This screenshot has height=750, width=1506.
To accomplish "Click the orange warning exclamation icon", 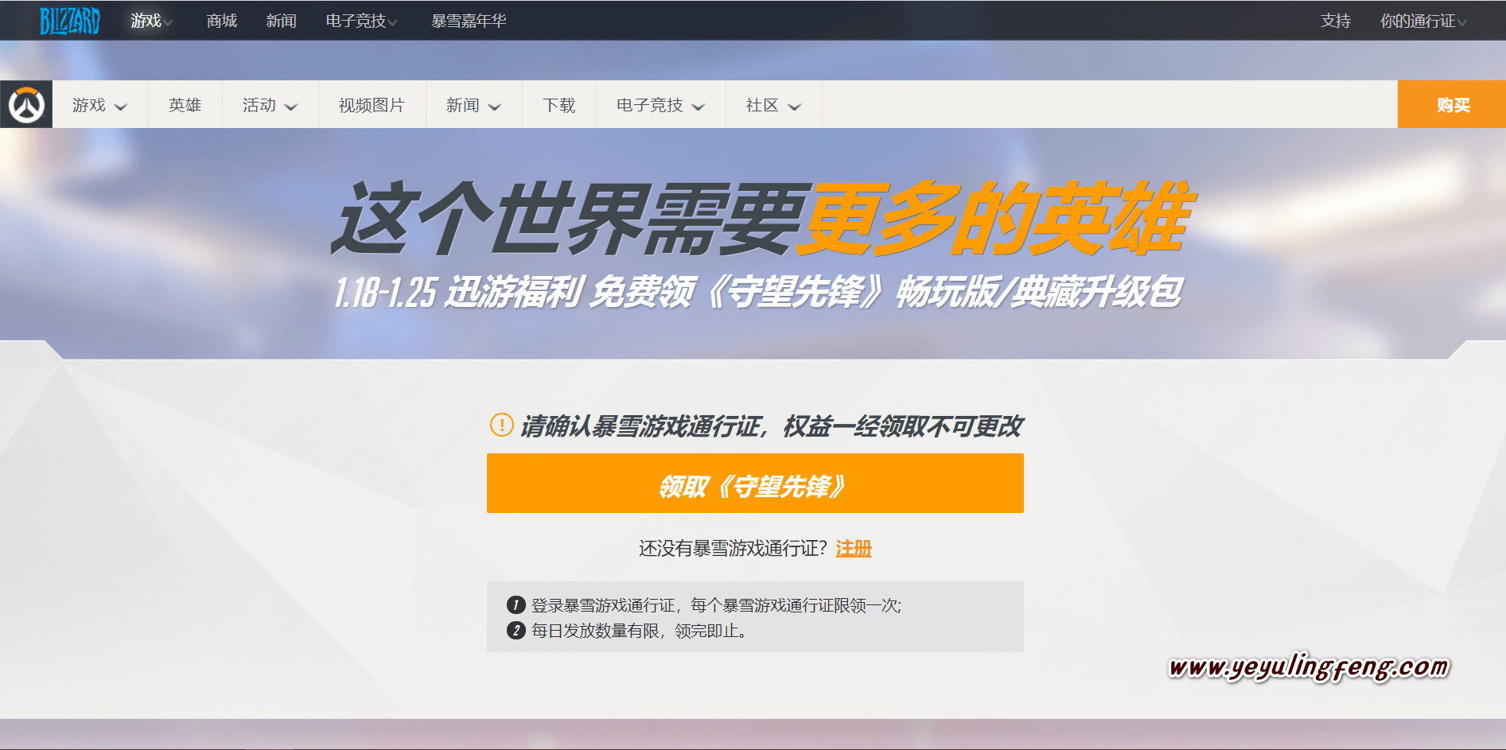I will [x=501, y=426].
